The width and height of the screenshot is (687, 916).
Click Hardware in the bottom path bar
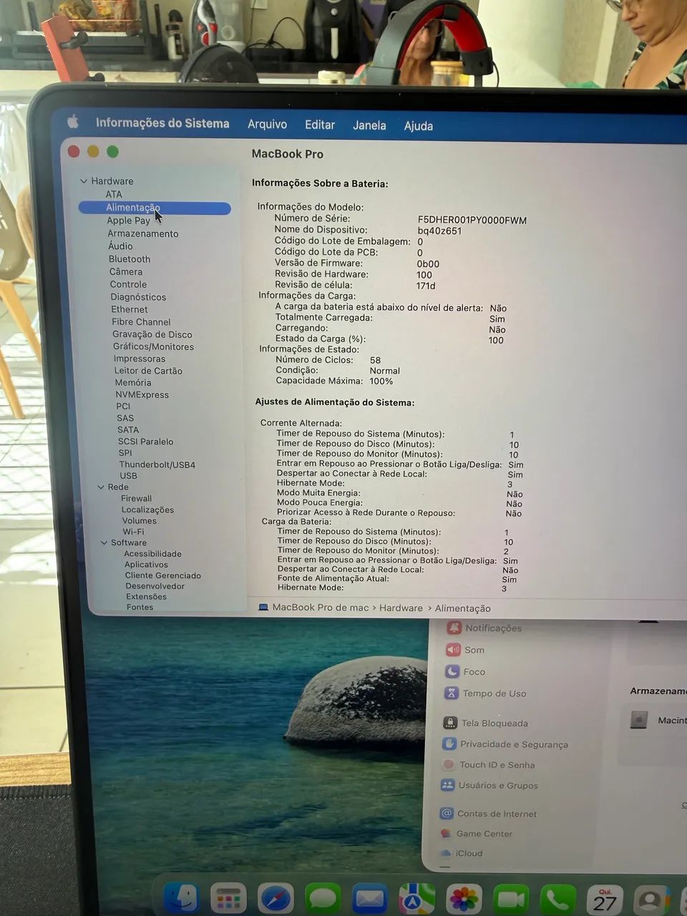point(401,608)
